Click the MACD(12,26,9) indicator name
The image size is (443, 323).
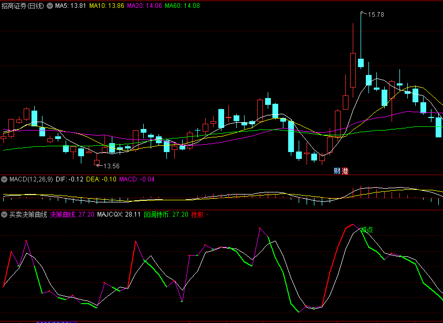point(31,179)
